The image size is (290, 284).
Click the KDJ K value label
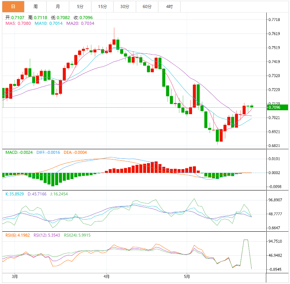[x=15, y=194]
